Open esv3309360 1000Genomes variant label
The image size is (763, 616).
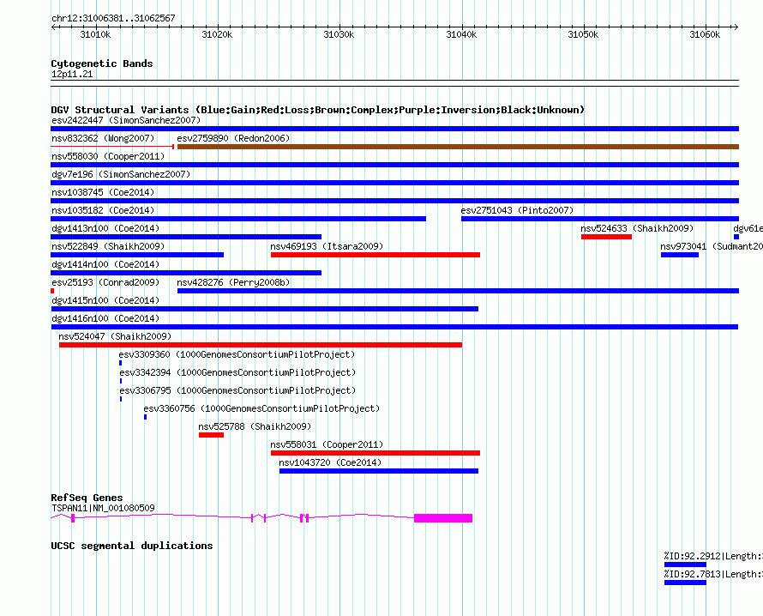[237, 354]
